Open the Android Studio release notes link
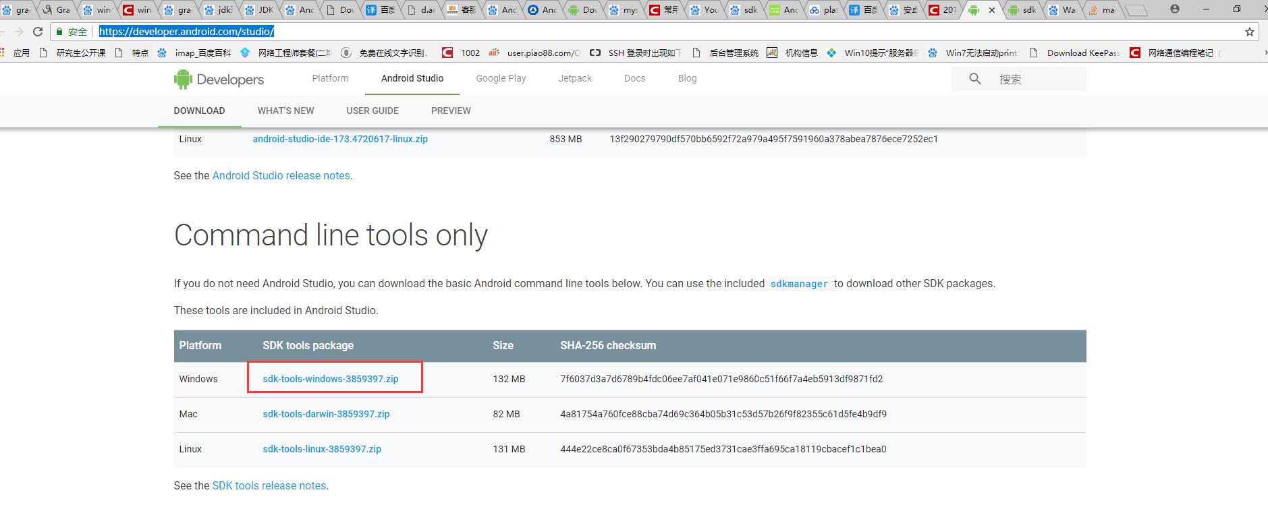The image size is (1268, 511). pyautogui.click(x=281, y=175)
